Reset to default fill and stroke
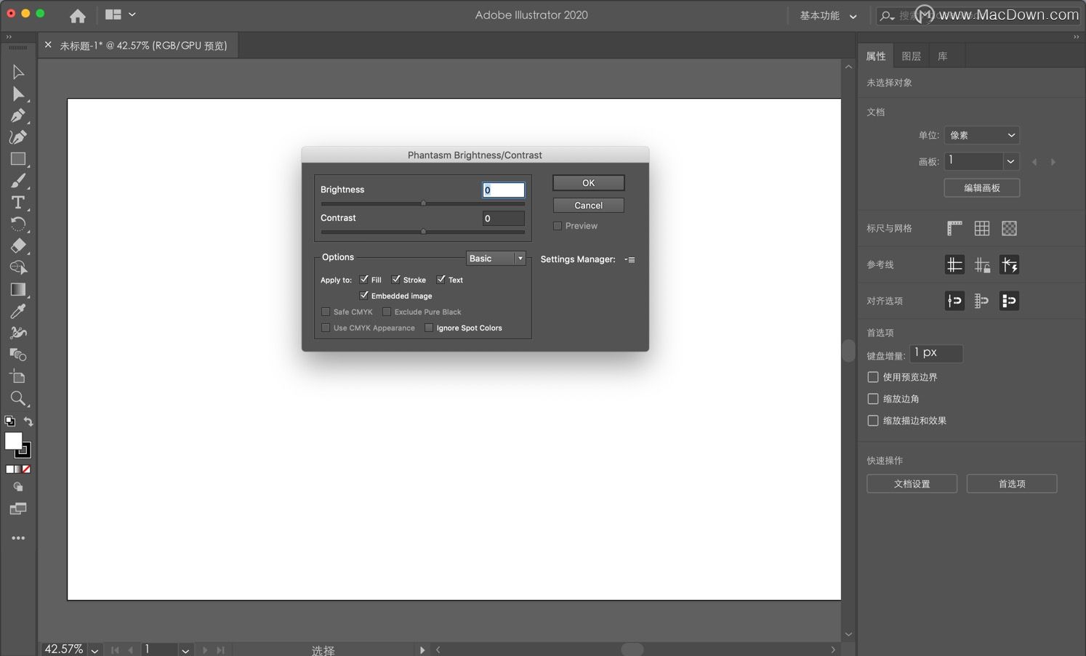The width and height of the screenshot is (1086, 656). point(9,421)
